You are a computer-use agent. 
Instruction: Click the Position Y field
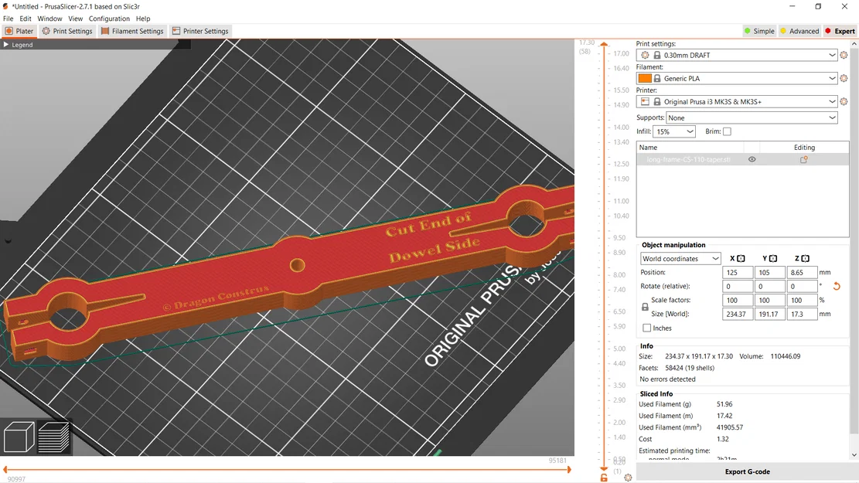point(769,272)
